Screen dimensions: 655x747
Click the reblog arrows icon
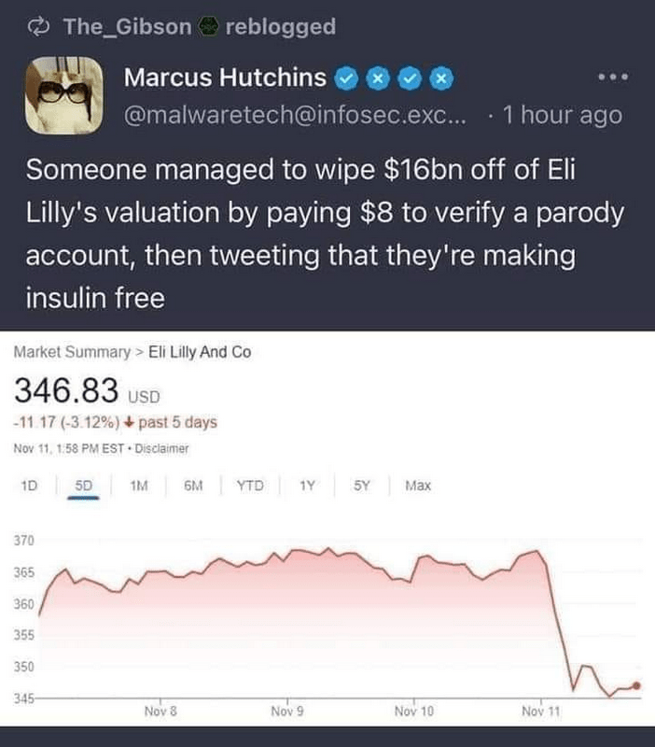point(39,28)
